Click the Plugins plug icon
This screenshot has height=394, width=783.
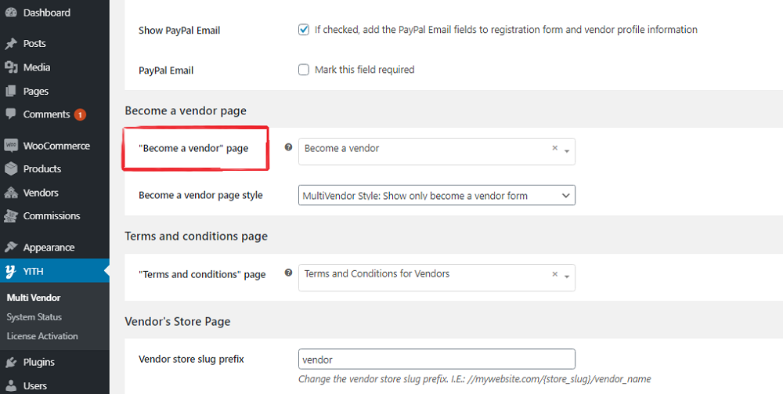(11, 363)
